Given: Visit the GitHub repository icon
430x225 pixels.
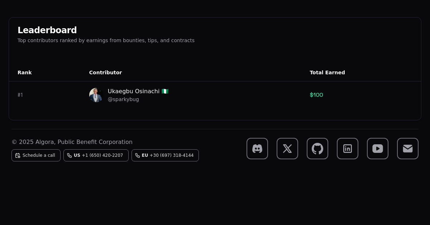Looking at the screenshot, I should pyautogui.click(x=317, y=149).
